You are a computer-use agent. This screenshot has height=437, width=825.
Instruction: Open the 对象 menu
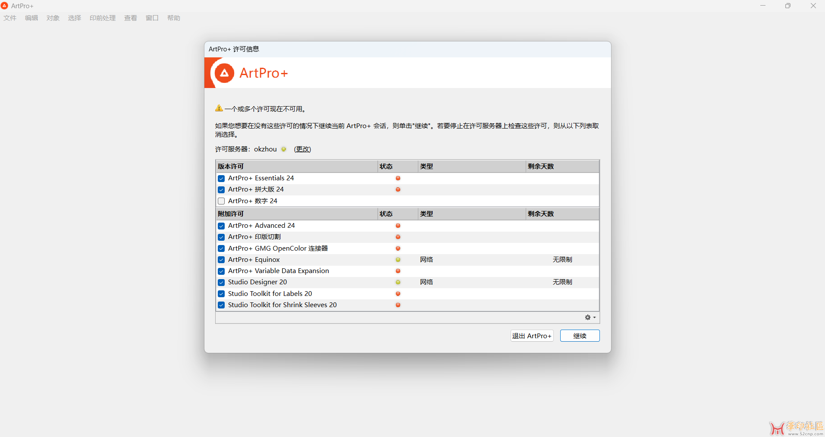point(53,18)
